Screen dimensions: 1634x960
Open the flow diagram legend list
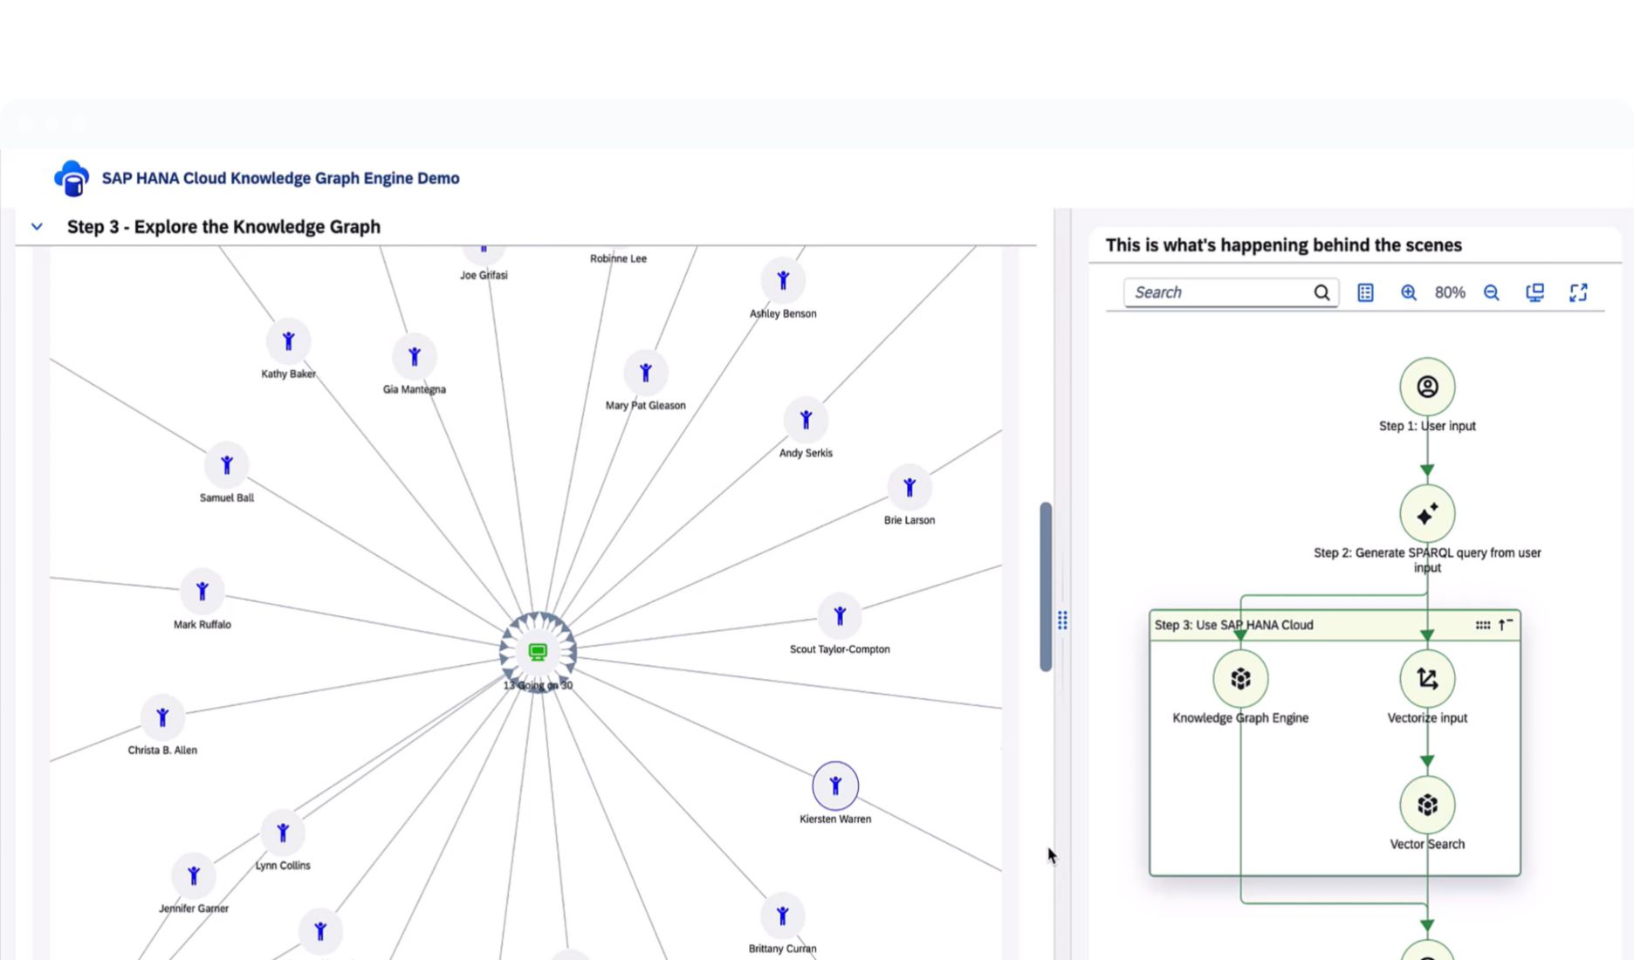(x=1365, y=292)
